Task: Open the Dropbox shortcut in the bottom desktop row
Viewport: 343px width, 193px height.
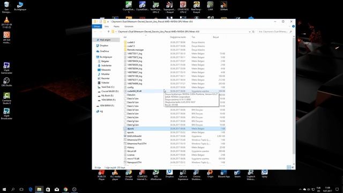Action: (x=169, y=174)
